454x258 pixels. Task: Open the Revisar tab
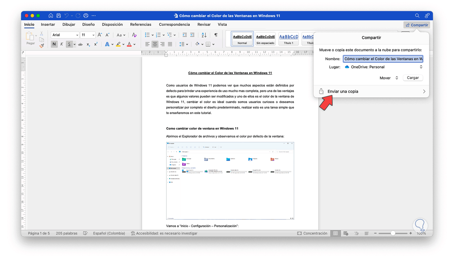pos(204,25)
